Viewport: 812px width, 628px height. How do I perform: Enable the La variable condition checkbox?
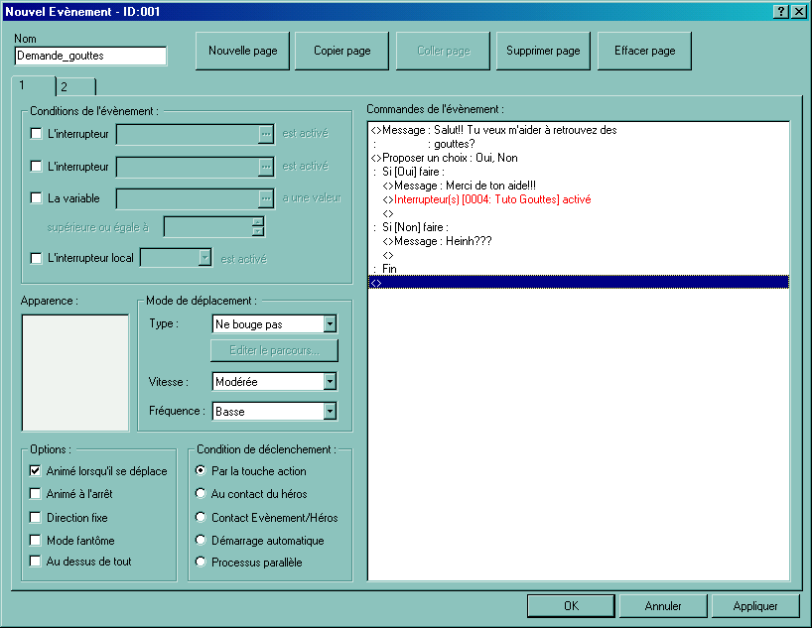[37, 198]
